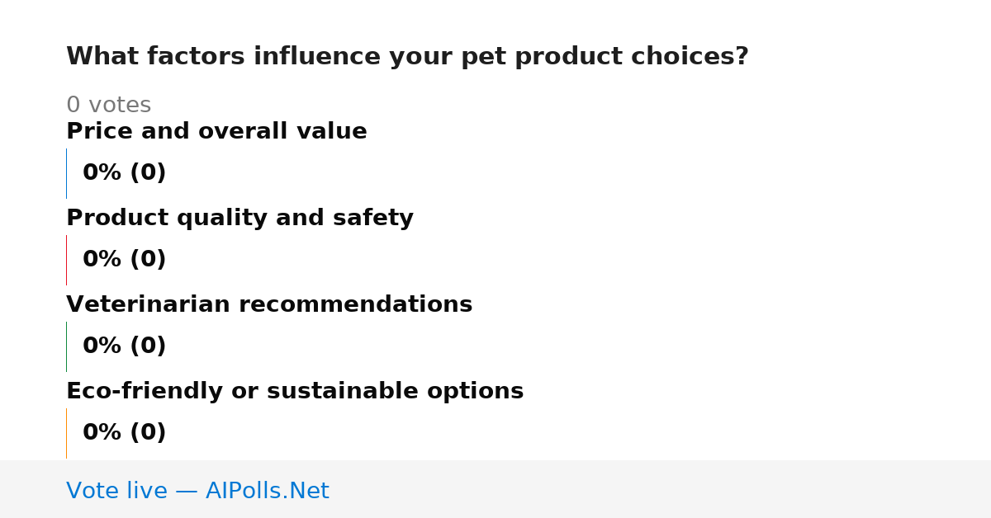Click the poll question heading

407,57
